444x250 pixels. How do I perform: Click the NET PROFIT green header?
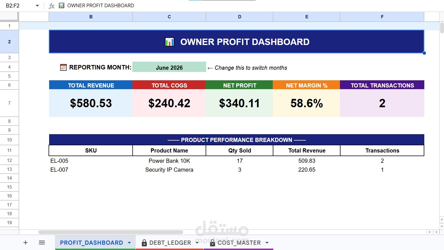[239, 85]
